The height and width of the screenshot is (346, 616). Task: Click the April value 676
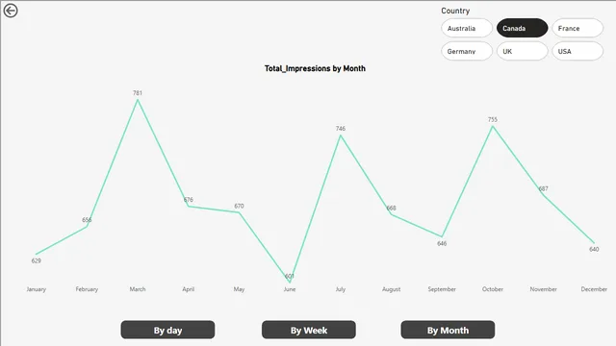pos(189,200)
